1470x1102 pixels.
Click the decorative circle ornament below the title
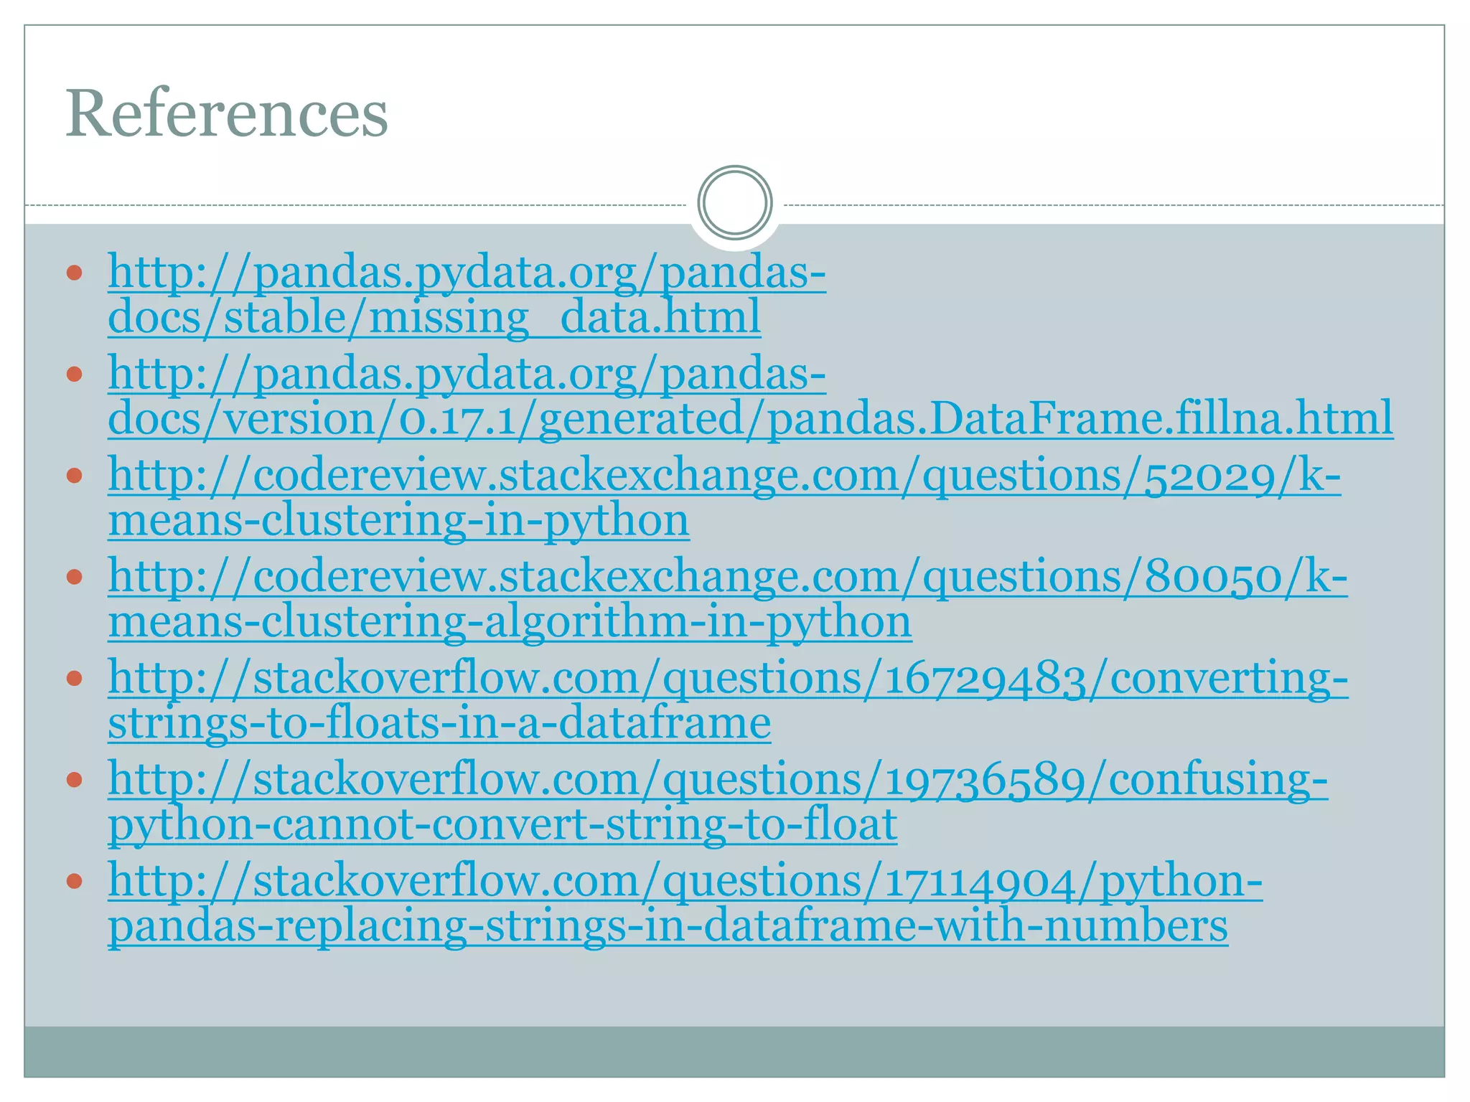(x=734, y=202)
